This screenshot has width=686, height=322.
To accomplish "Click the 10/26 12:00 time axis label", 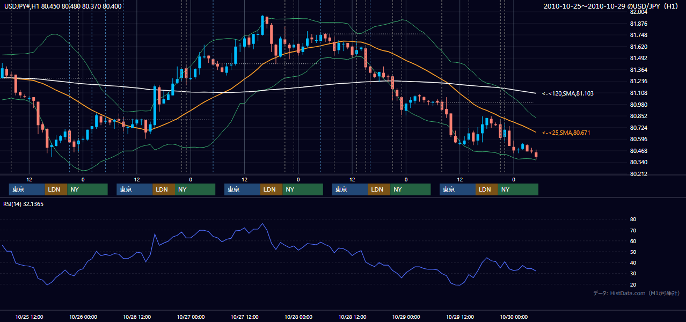I will [x=137, y=317].
